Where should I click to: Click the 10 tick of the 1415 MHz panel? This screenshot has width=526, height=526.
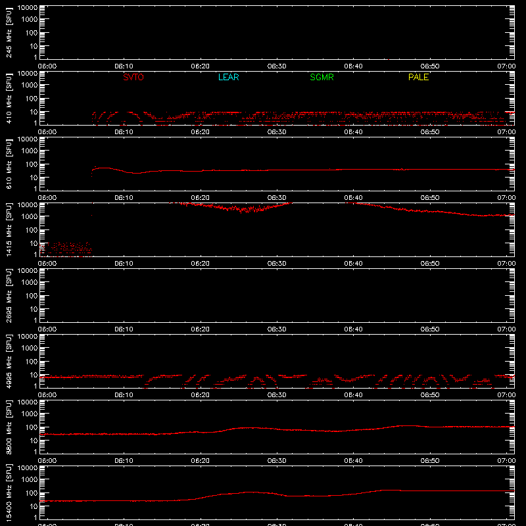coord(34,243)
